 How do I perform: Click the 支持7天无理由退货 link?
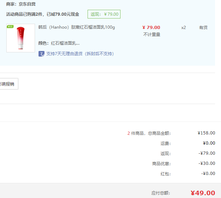[80, 54]
